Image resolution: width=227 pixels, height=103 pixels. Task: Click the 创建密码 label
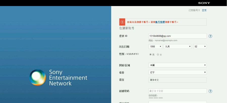click(x=124, y=91)
